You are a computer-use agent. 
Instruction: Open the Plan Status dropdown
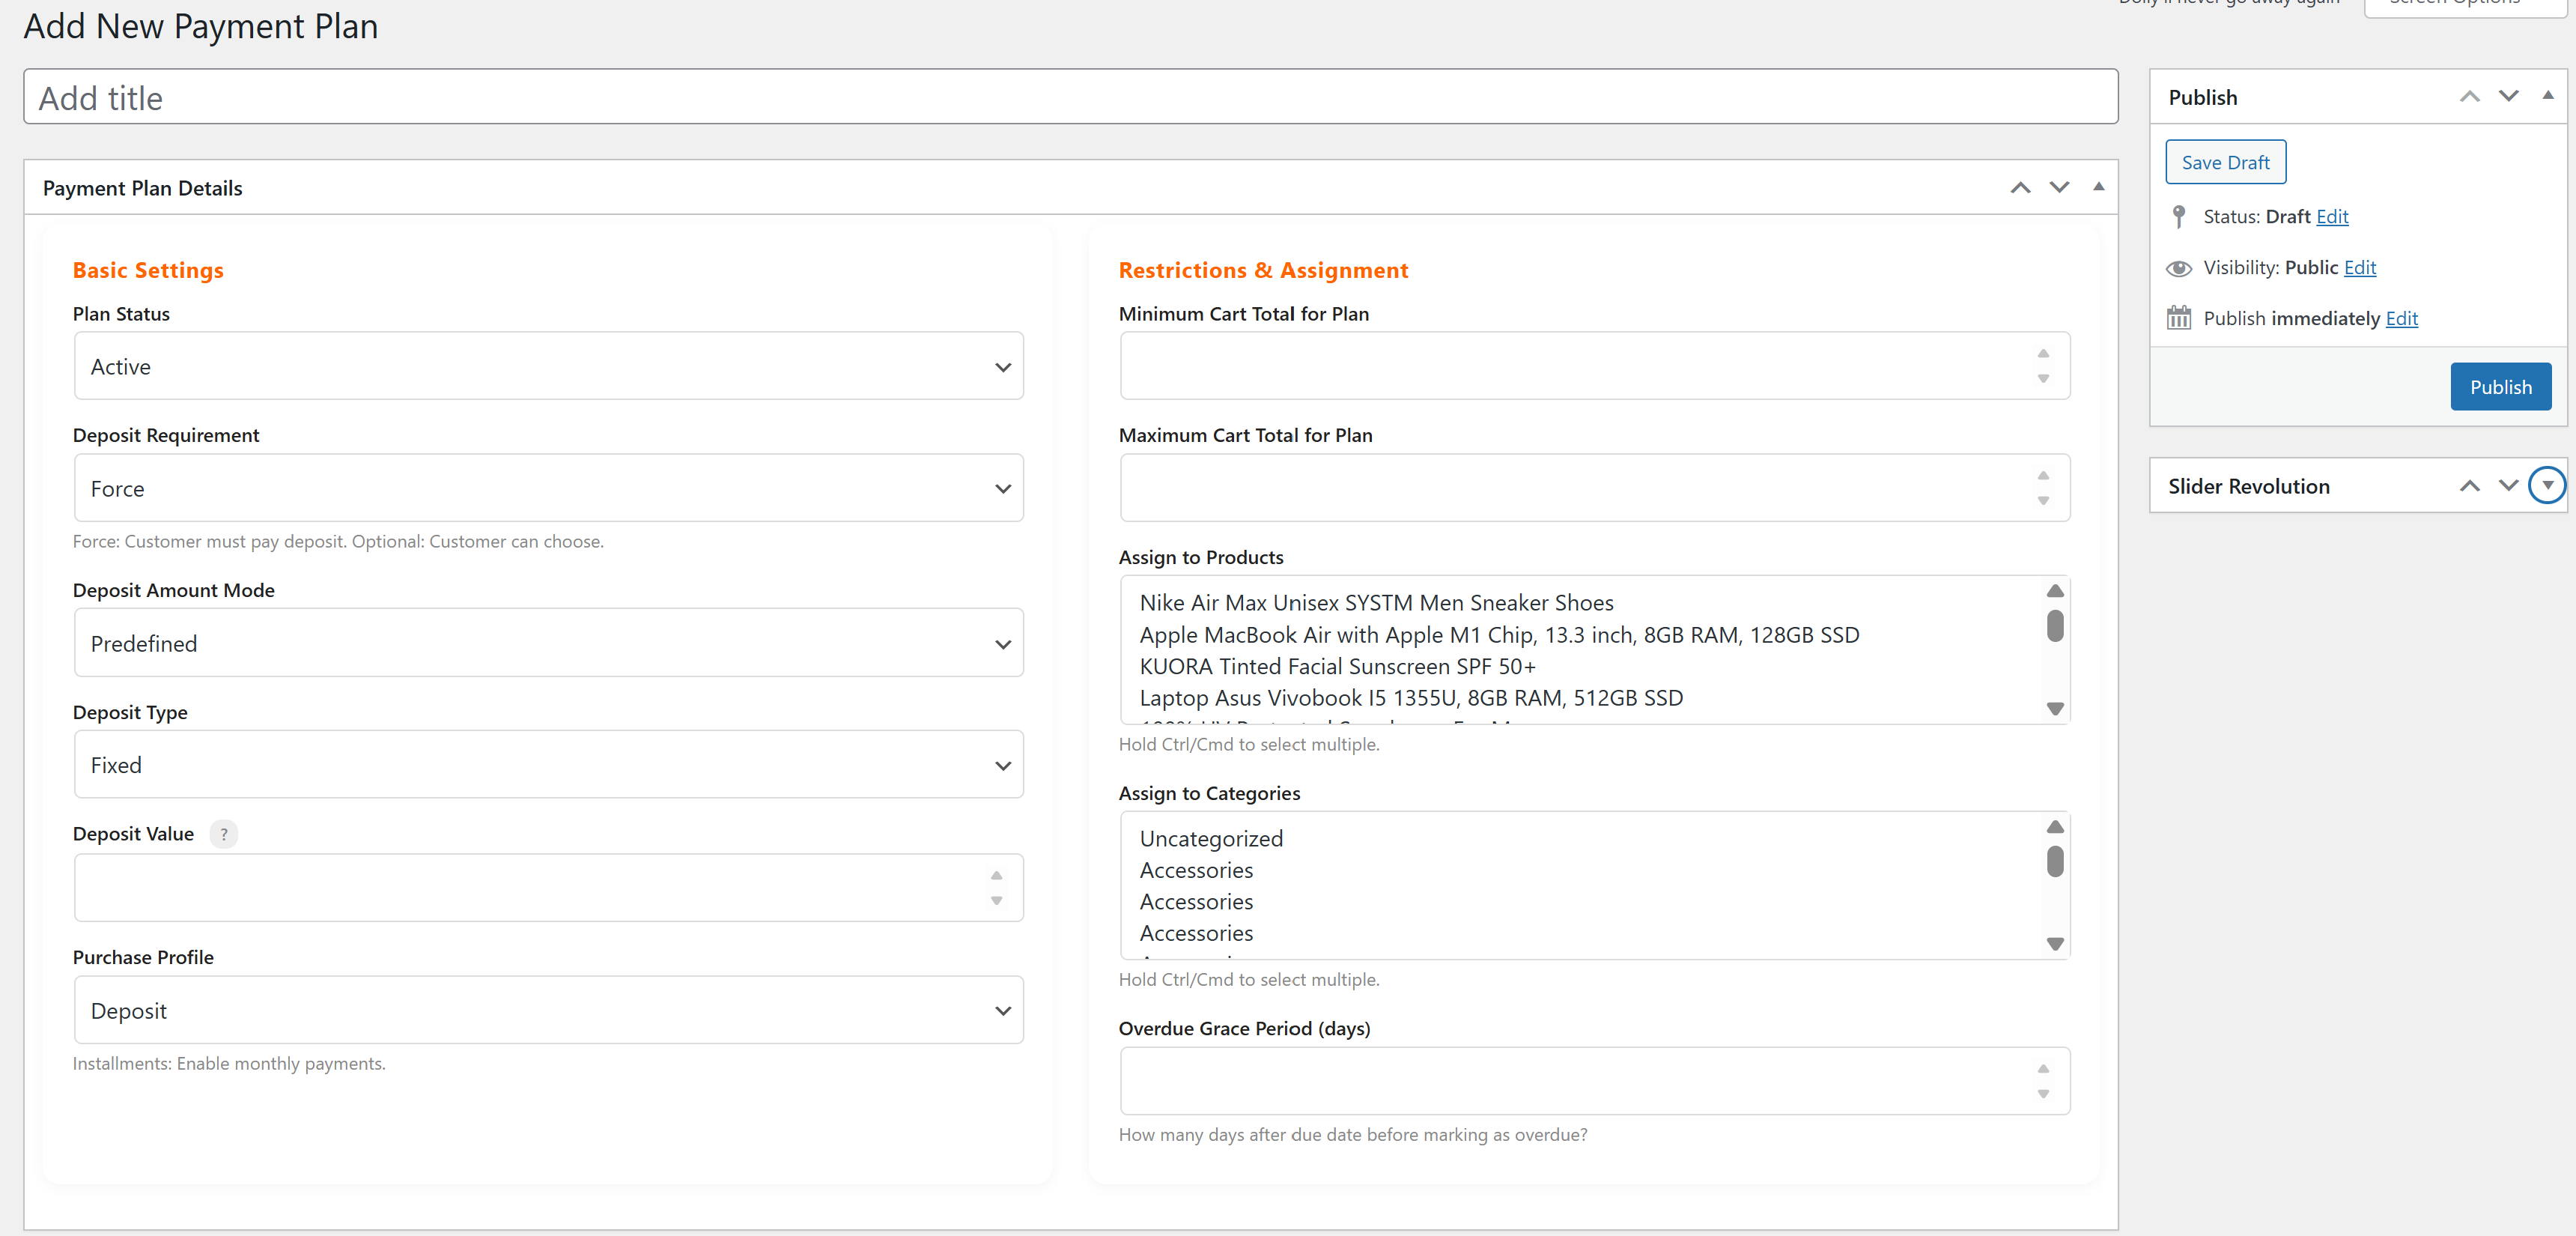click(x=548, y=367)
